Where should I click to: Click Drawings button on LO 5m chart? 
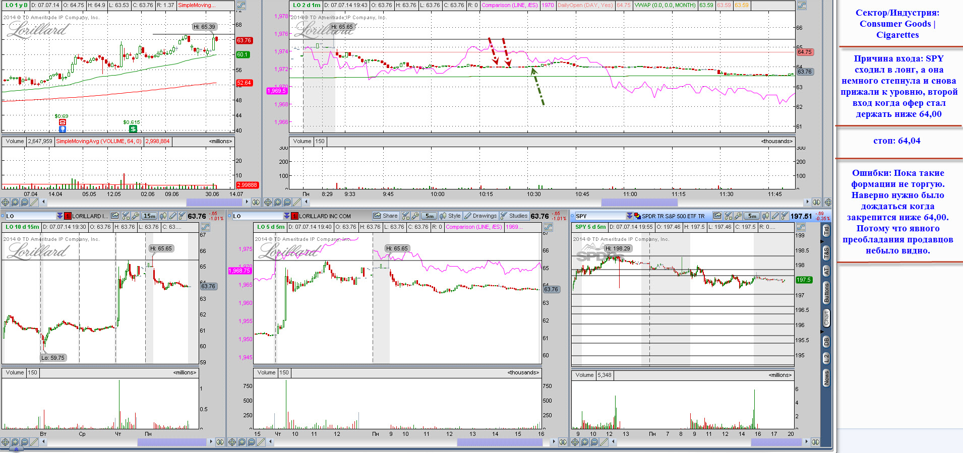(480, 216)
